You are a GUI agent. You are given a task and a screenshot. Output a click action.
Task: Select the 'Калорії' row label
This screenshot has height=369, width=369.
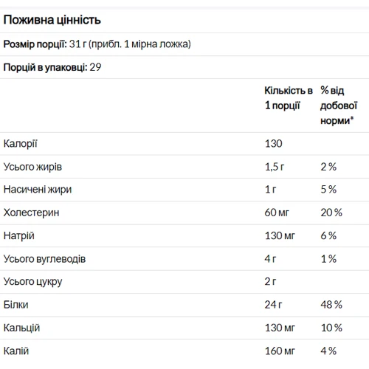(20, 144)
